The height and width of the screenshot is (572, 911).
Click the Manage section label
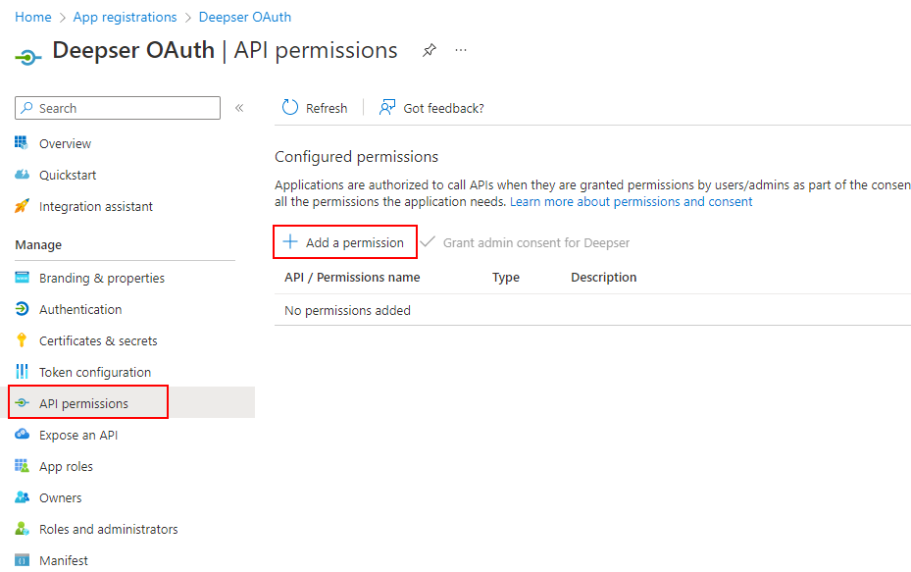click(38, 244)
